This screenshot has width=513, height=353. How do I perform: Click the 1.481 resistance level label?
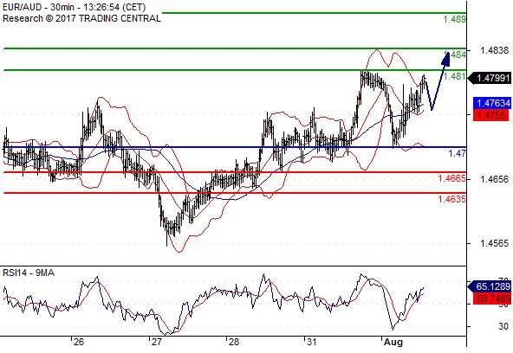tap(454, 76)
